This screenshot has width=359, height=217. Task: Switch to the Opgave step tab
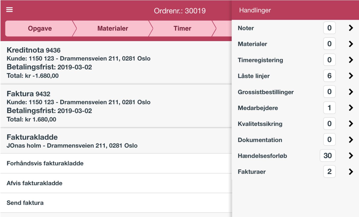pyautogui.click(x=40, y=29)
